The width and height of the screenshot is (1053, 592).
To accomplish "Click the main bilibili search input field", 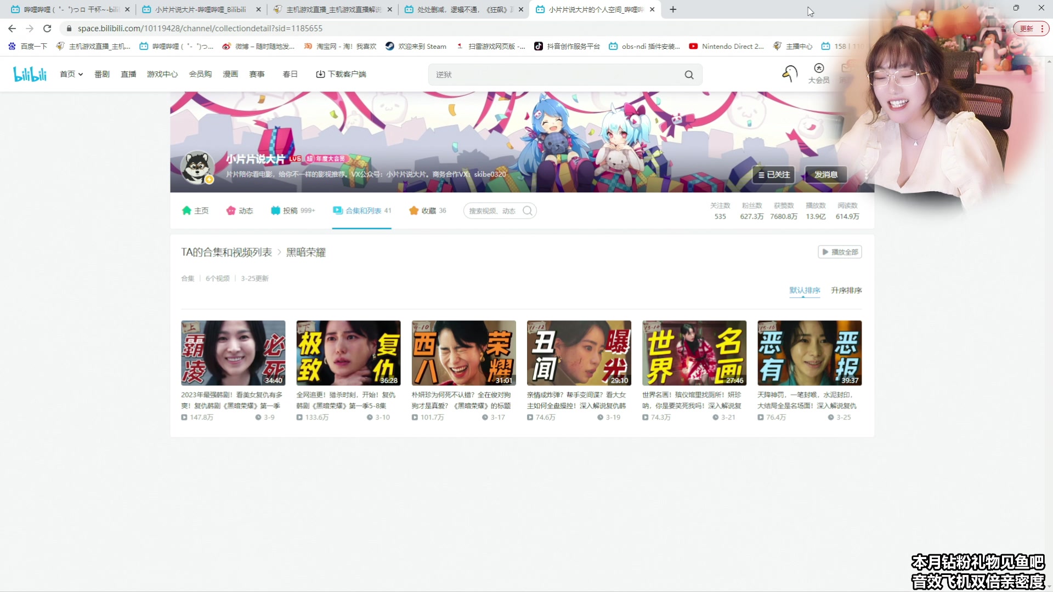I will point(555,75).
